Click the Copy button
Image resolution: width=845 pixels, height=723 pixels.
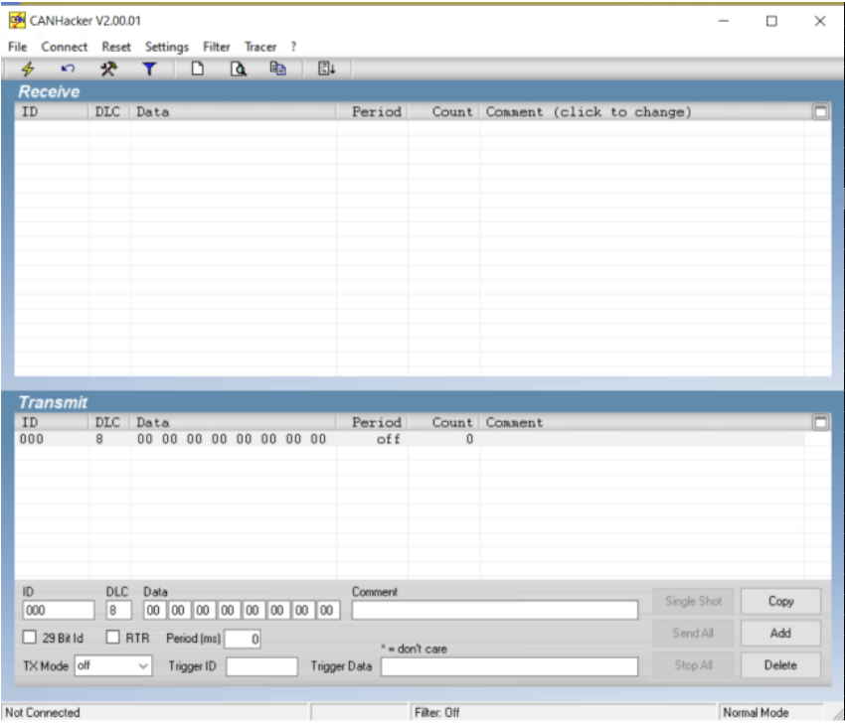pos(780,601)
